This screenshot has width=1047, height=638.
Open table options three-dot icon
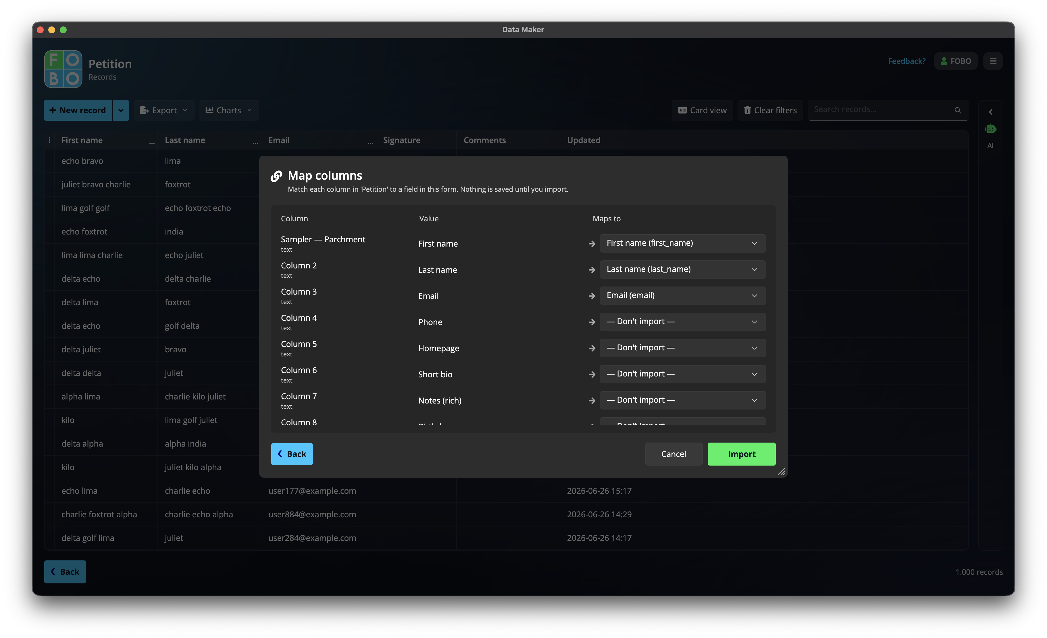pos(49,140)
